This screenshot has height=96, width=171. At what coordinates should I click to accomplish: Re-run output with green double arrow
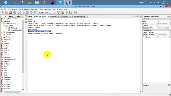point(26,19)
